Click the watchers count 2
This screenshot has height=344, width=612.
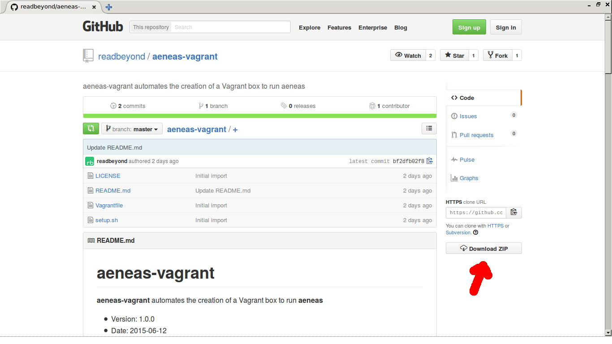[x=431, y=55]
